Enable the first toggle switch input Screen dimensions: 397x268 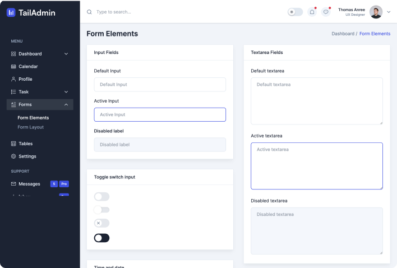(x=101, y=196)
